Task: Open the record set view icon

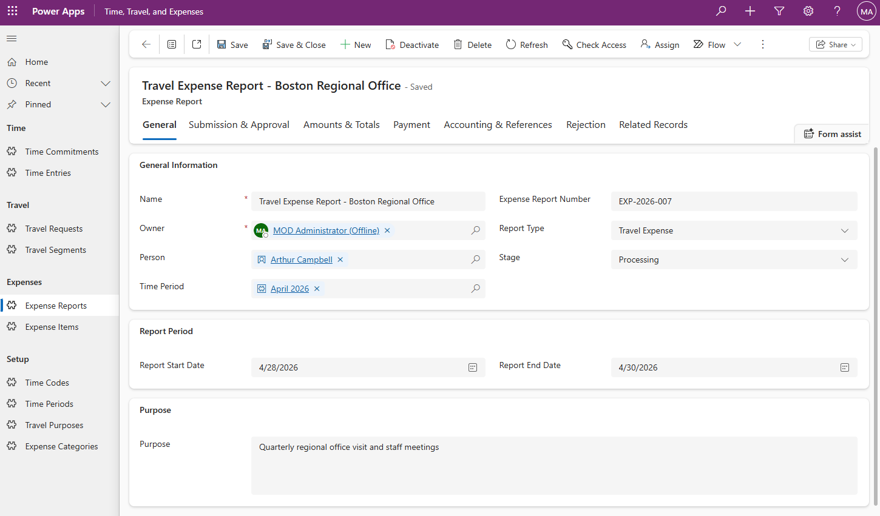Action: click(172, 44)
